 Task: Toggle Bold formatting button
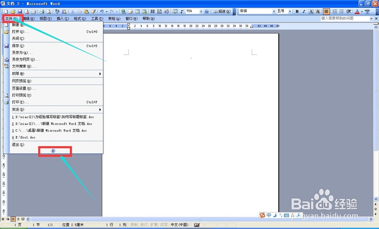297,11
